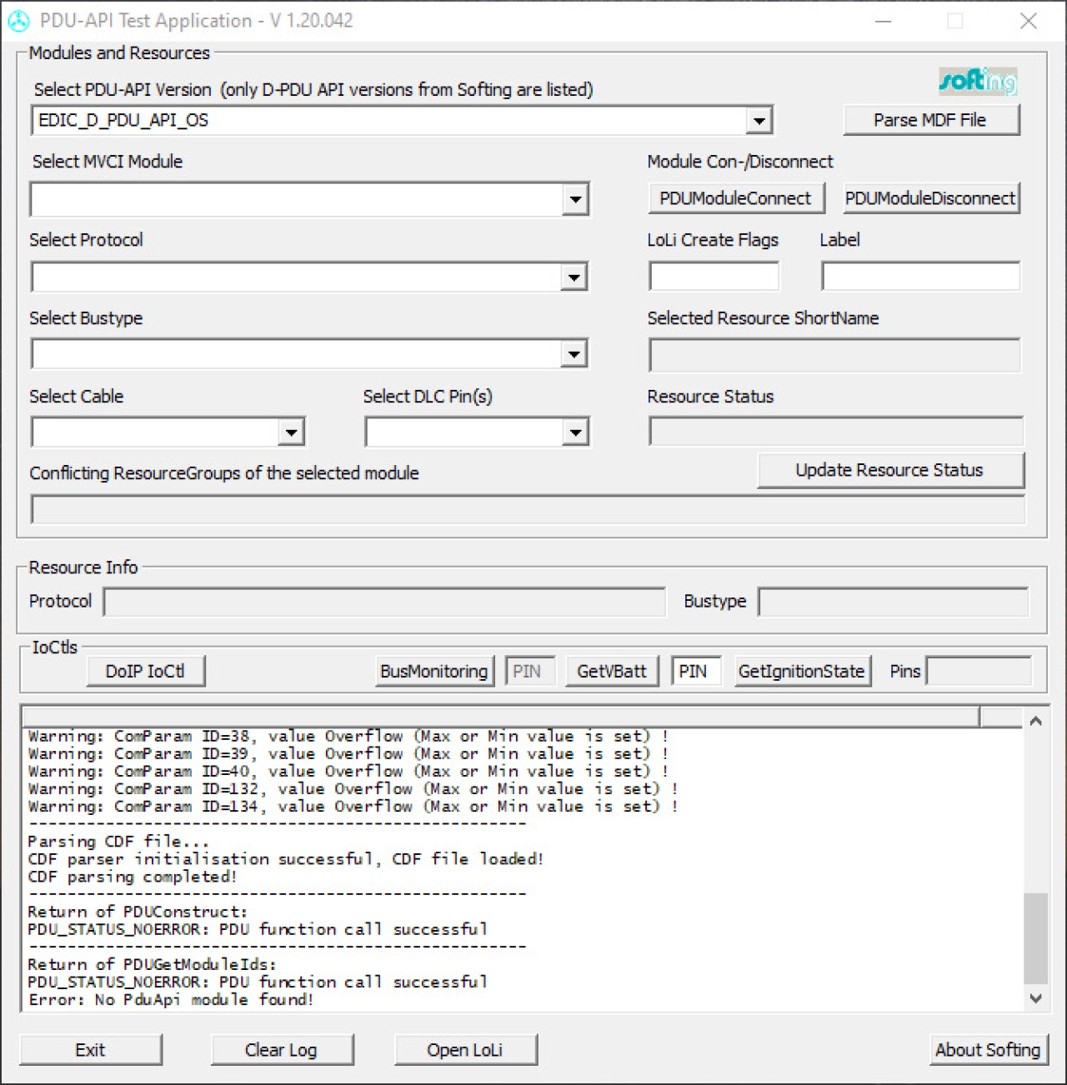1067x1085 pixels.
Task: Open the DoIP IoCtl dialog
Action: (145, 671)
